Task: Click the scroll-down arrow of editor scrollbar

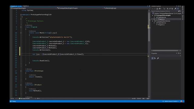Action: 149,97
